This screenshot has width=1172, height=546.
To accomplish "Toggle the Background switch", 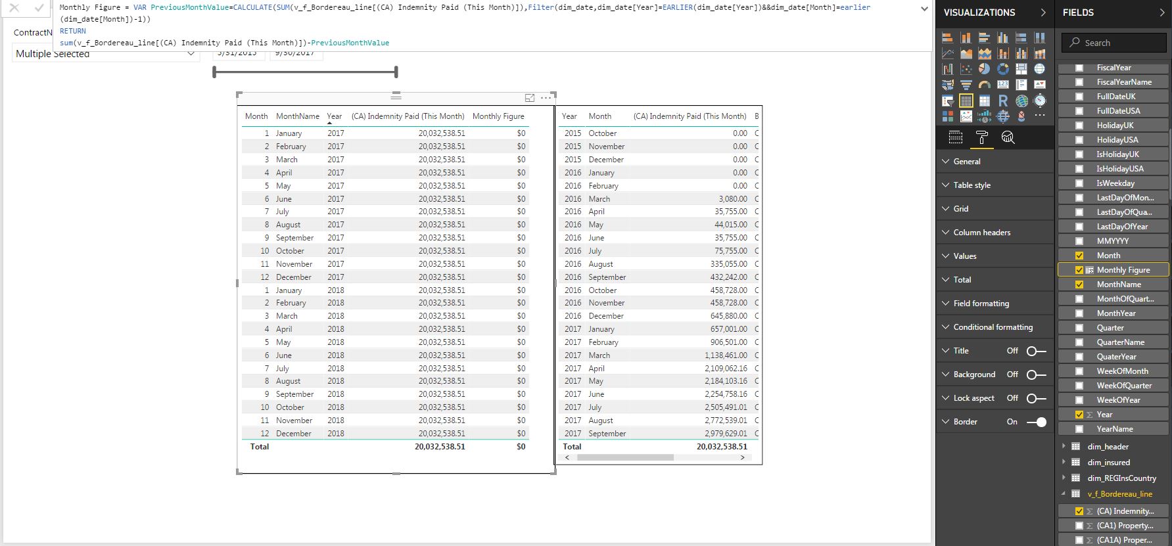I will point(1036,375).
